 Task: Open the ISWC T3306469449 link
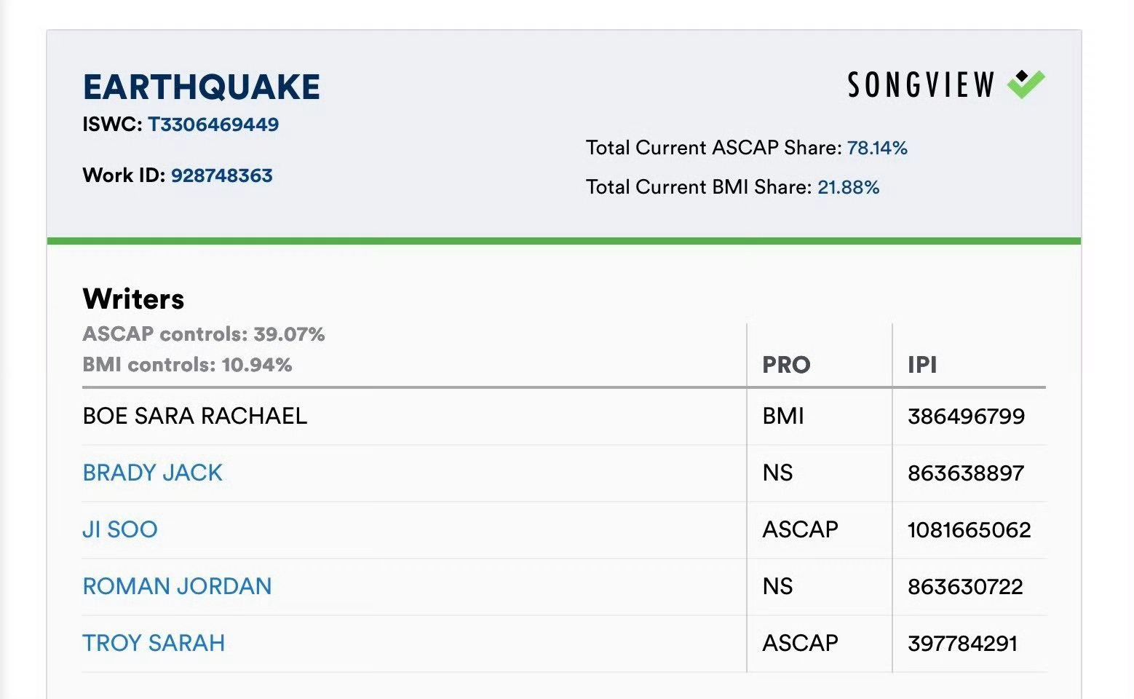pos(213,125)
